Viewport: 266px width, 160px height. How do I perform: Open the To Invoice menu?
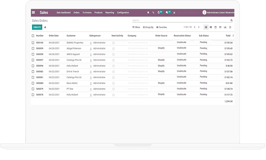(x=87, y=13)
